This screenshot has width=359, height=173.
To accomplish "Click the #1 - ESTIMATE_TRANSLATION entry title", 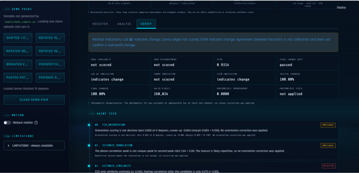I will [114, 145].
